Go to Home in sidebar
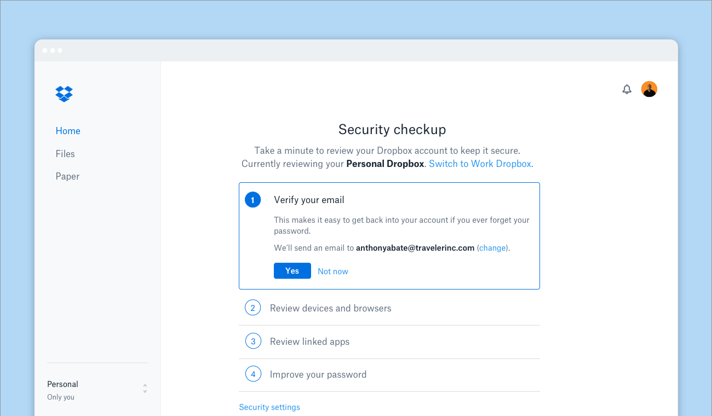This screenshot has height=416, width=712. pyautogui.click(x=68, y=131)
